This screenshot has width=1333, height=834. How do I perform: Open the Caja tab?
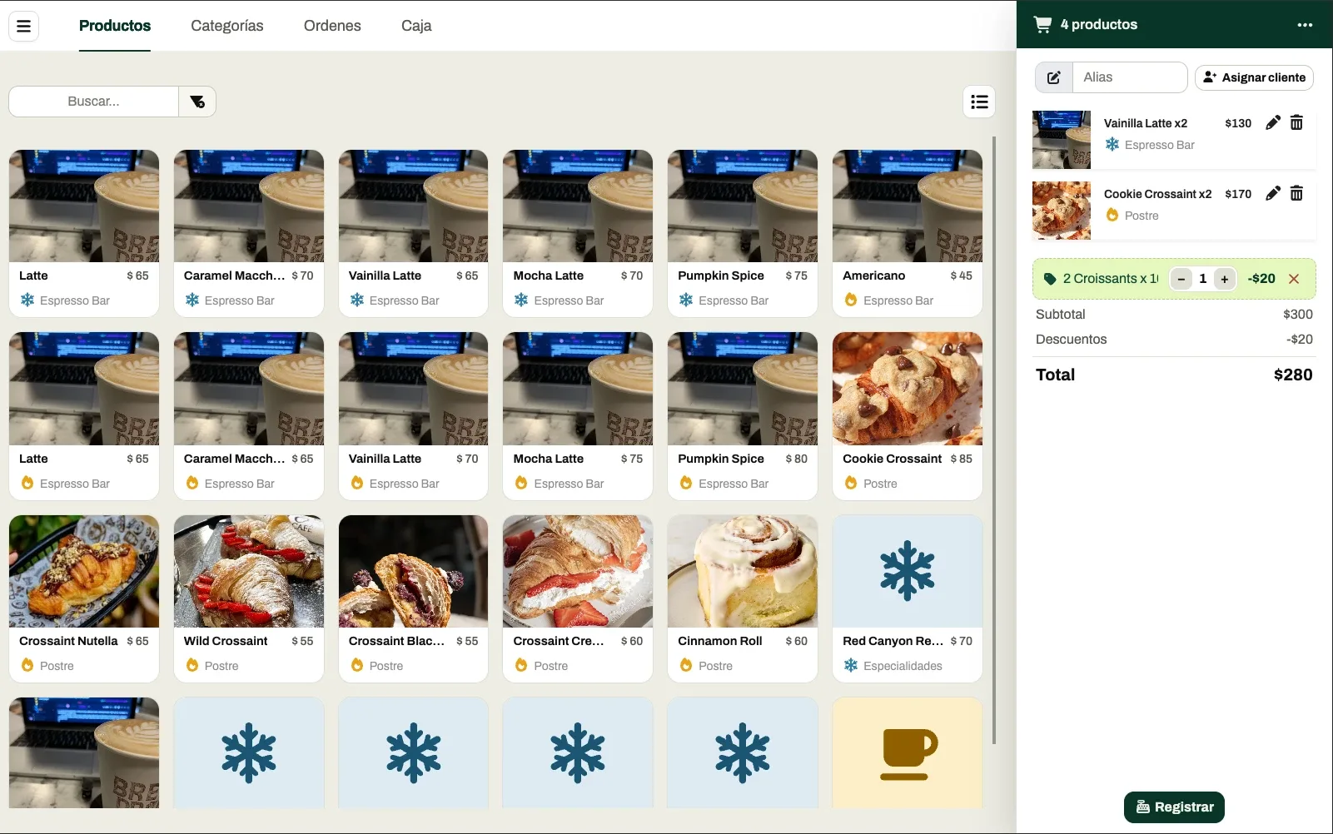coord(416,26)
